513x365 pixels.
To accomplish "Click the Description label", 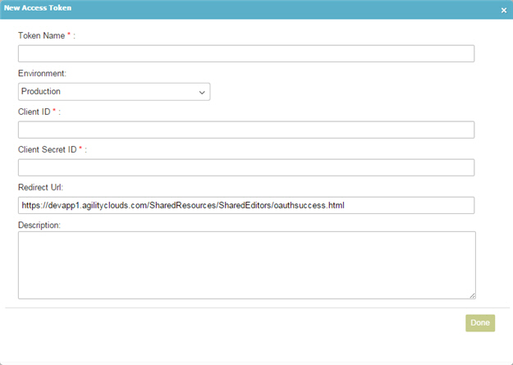I will (x=39, y=226).
